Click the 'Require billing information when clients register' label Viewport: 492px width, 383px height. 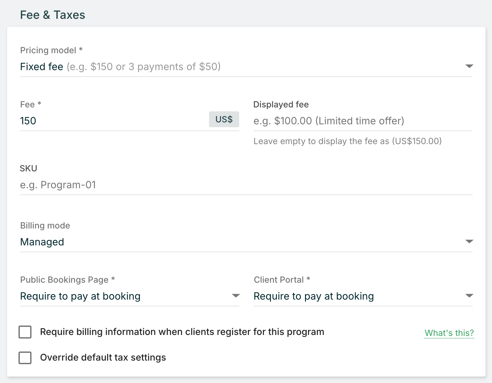point(182,332)
